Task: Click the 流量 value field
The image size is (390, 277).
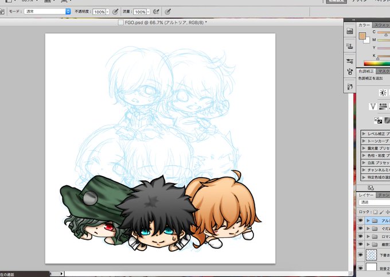Action: click(140, 12)
